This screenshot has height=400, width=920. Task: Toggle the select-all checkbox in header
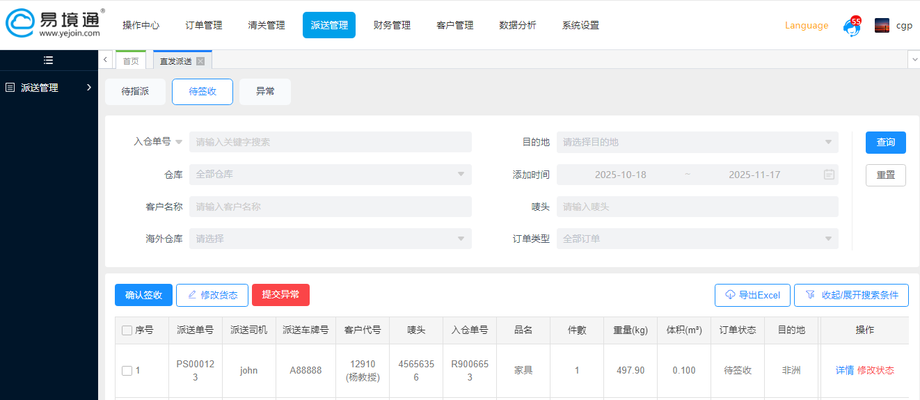[x=127, y=330]
